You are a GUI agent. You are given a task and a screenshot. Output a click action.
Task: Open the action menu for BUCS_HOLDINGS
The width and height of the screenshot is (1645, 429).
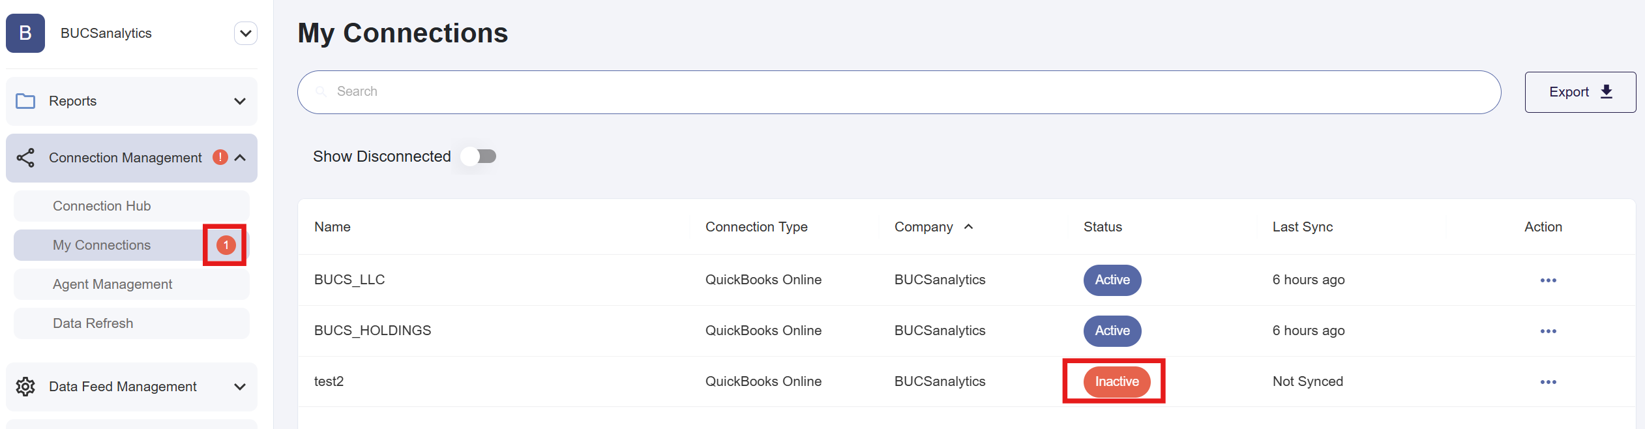point(1548,331)
